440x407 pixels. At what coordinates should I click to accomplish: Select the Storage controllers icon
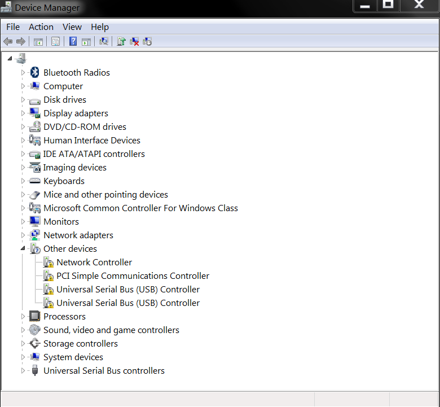point(35,343)
